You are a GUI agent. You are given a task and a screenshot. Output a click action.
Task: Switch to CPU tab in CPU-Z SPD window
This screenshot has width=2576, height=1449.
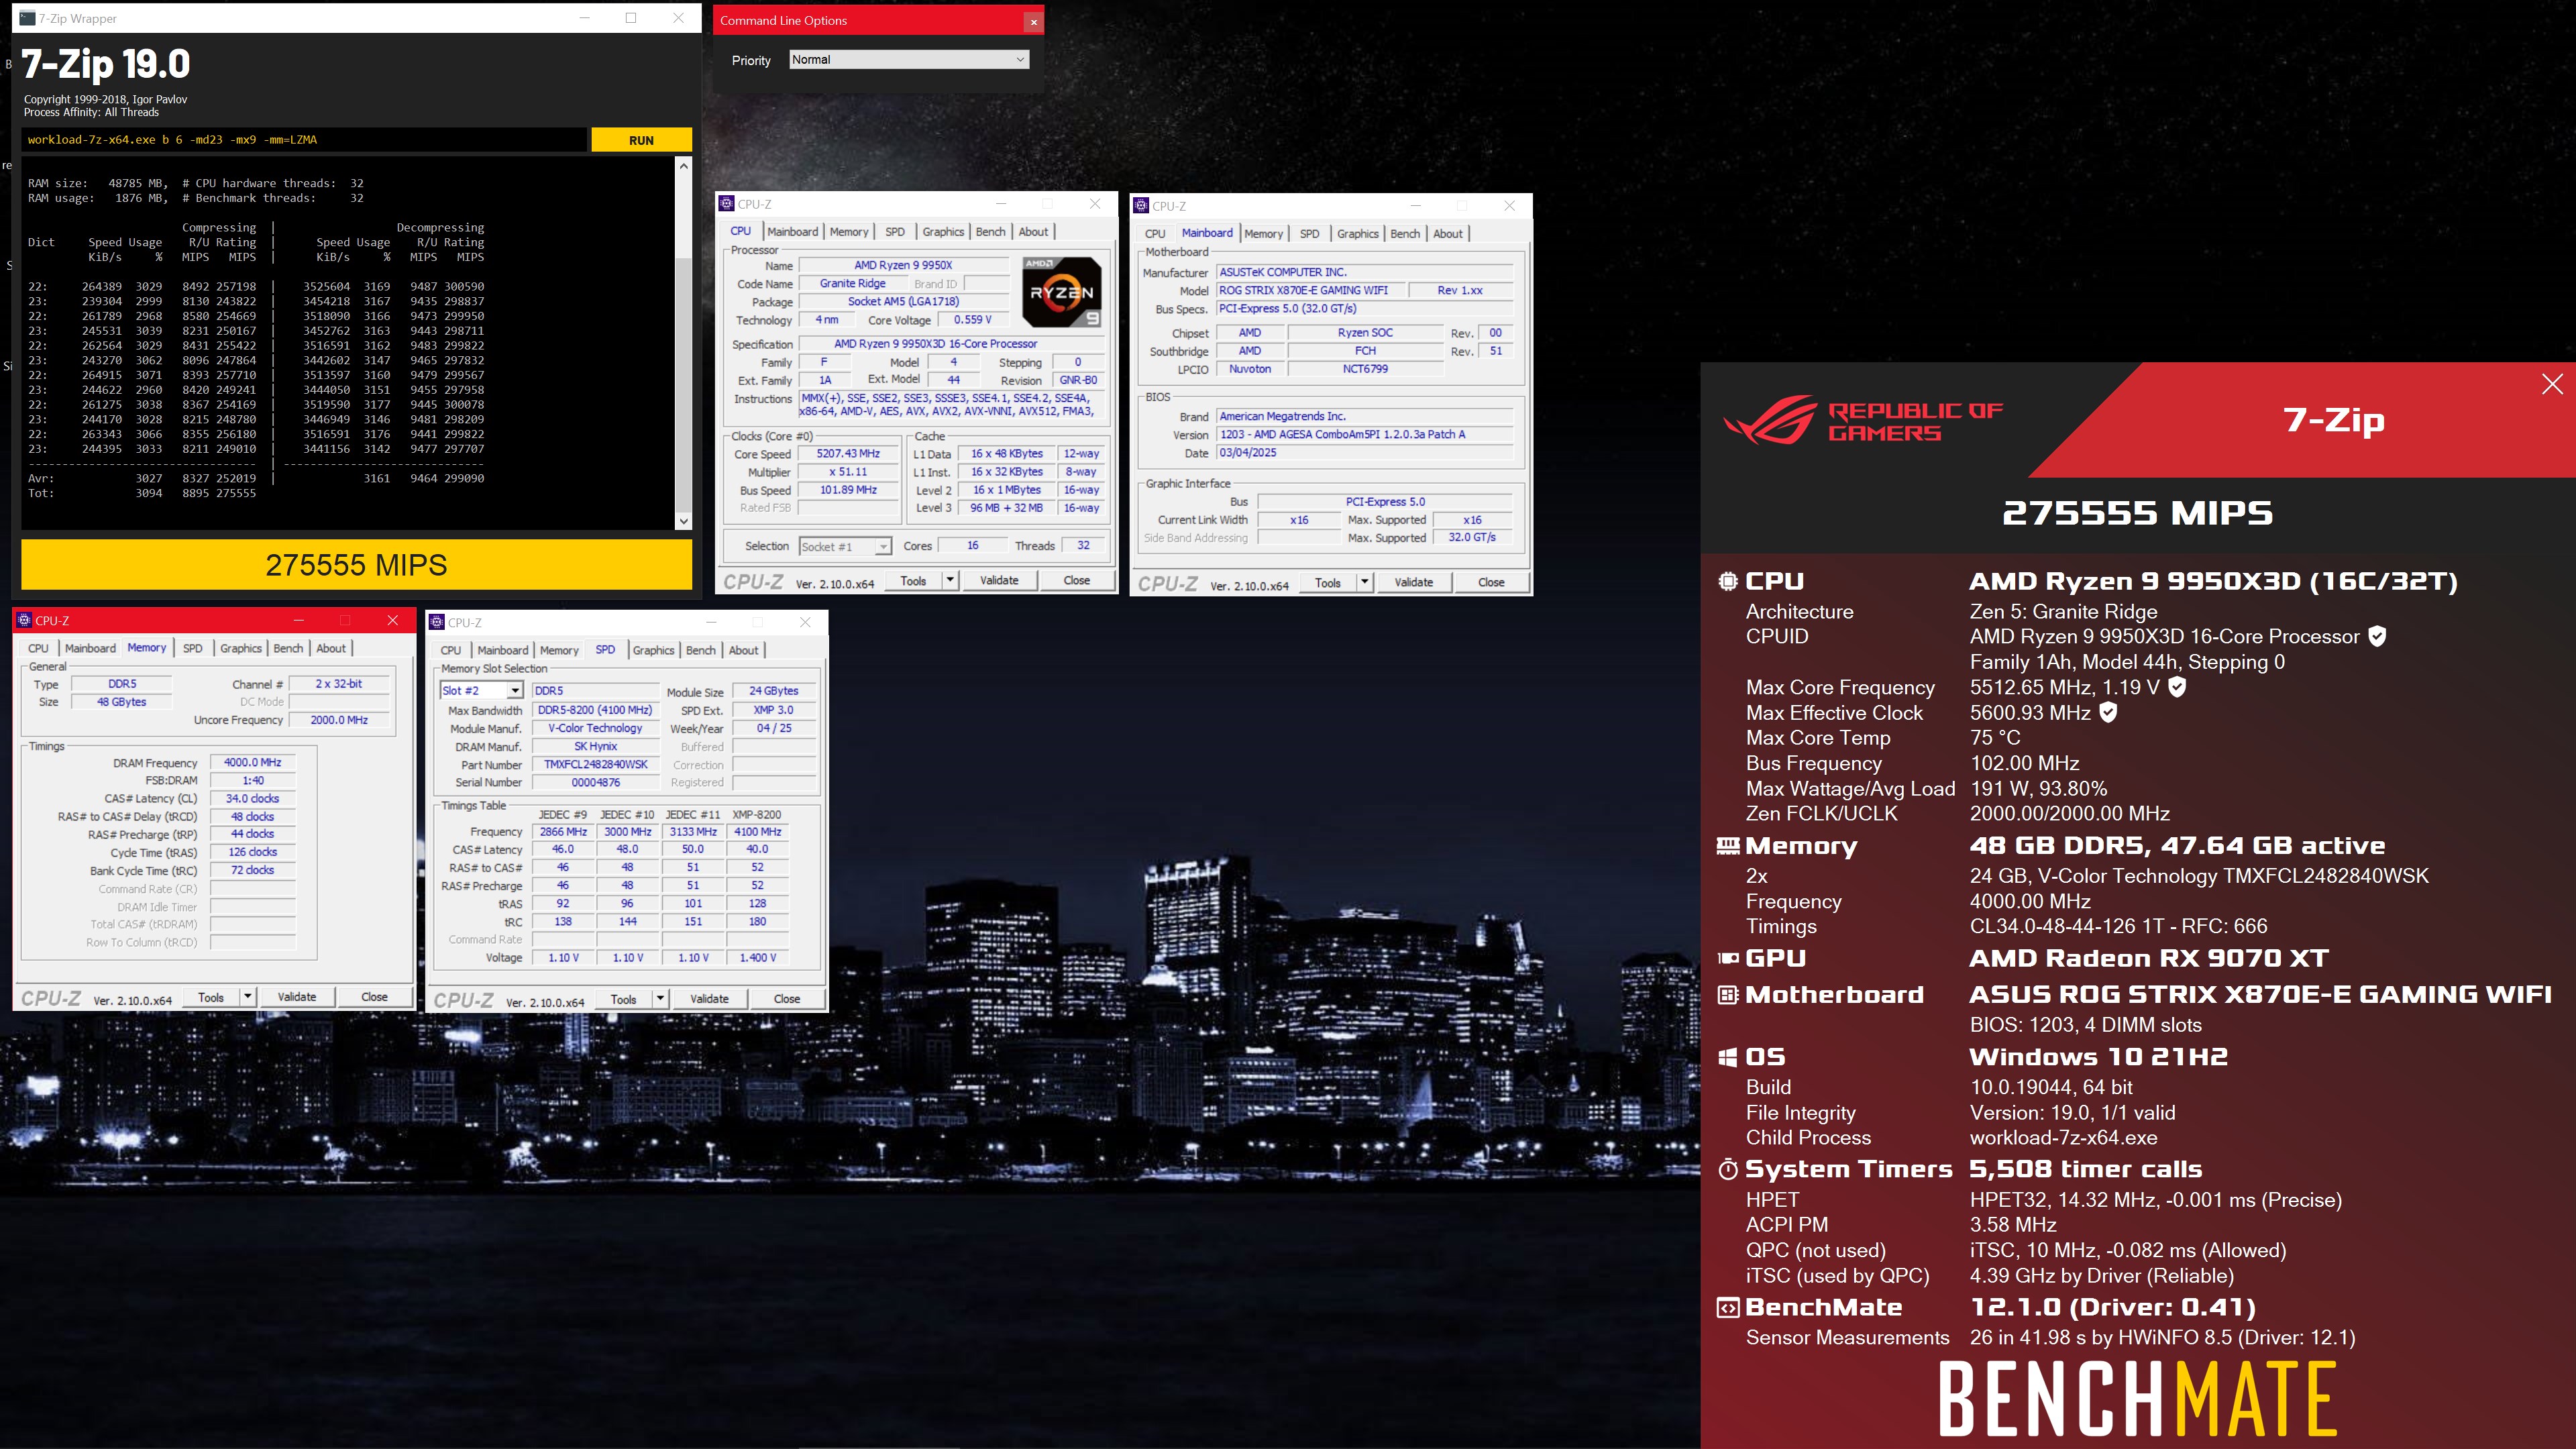click(x=451, y=651)
